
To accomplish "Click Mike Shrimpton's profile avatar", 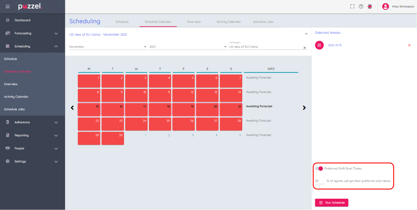I will point(385,6).
